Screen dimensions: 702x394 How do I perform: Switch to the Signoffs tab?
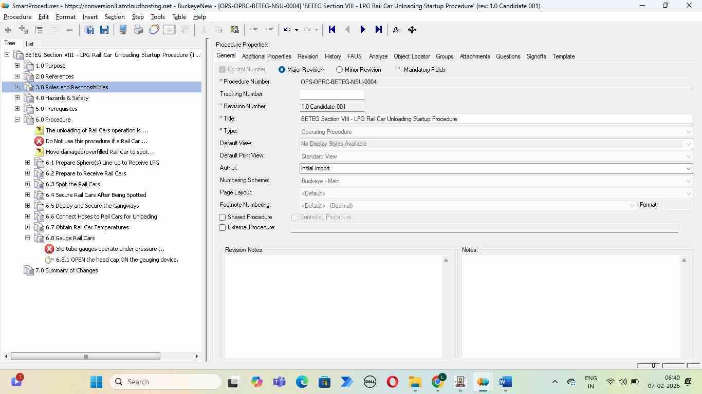[x=536, y=56]
